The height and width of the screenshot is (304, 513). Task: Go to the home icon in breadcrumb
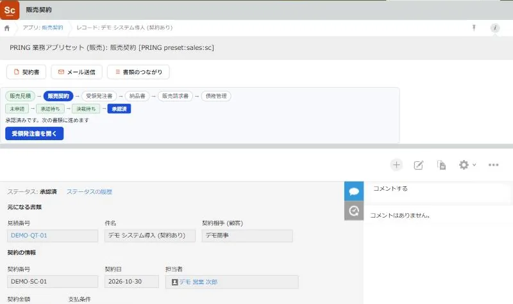point(7,28)
